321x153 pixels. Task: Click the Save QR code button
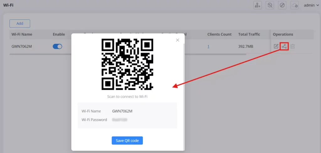pyautogui.click(x=127, y=141)
